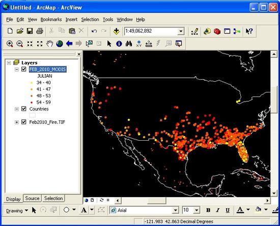The image size is (280, 226).
Task: Collapse the Countries layer legend
Action: point(17,109)
